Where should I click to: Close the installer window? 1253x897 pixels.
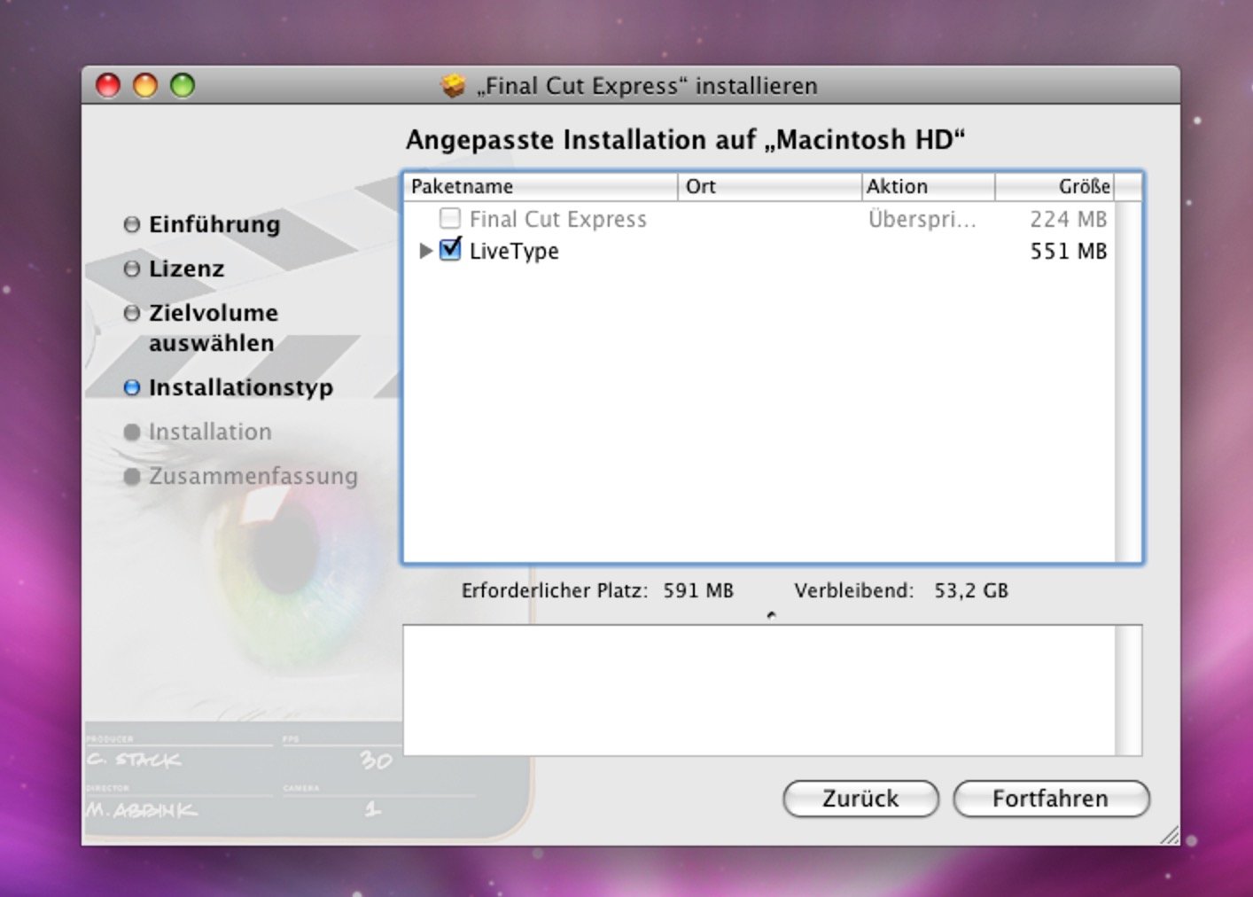pyautogui.click(x=108, y=85)
